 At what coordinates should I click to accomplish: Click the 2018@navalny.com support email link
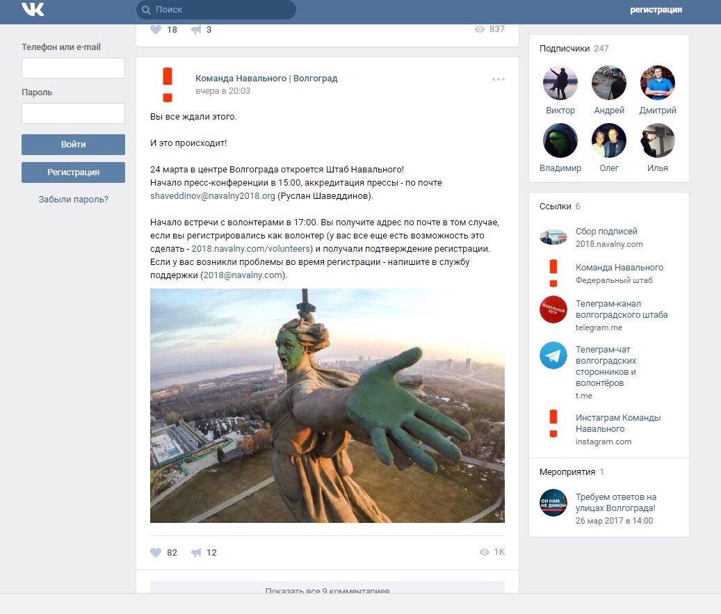pyautogui.click(x=243, y=275)
